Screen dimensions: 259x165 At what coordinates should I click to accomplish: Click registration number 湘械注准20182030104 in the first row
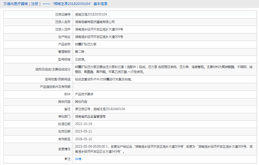pyautogui.click(x=91, y=14)
